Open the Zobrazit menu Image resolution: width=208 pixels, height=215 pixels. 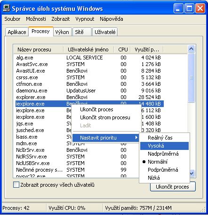[61, 19]
